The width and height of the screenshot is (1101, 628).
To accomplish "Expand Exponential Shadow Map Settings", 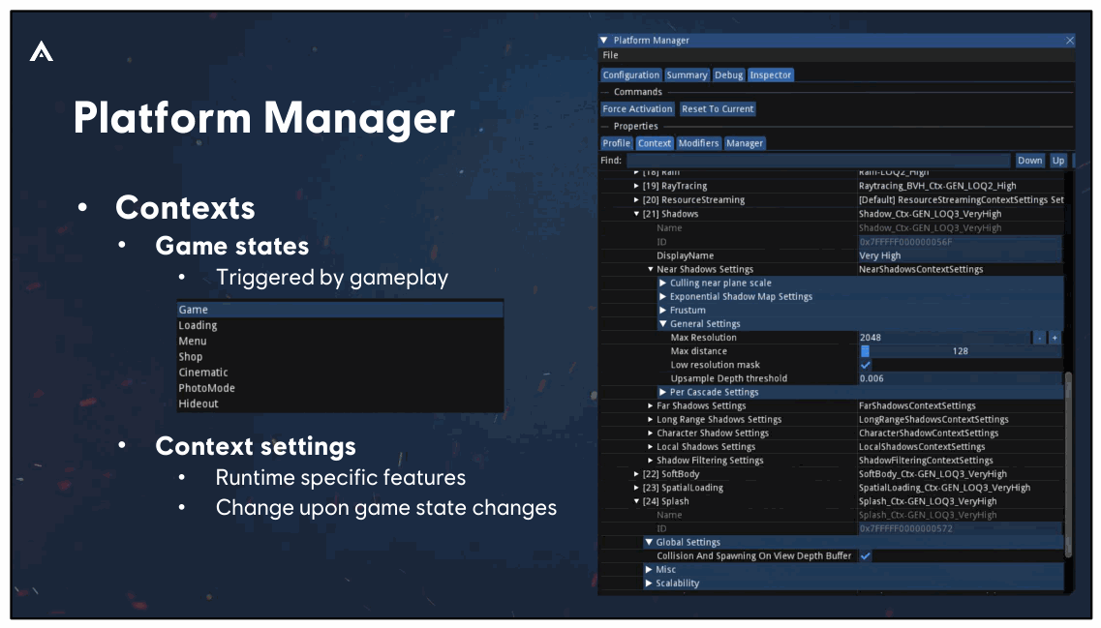I will pyautogui.click(x=663, y=297).
